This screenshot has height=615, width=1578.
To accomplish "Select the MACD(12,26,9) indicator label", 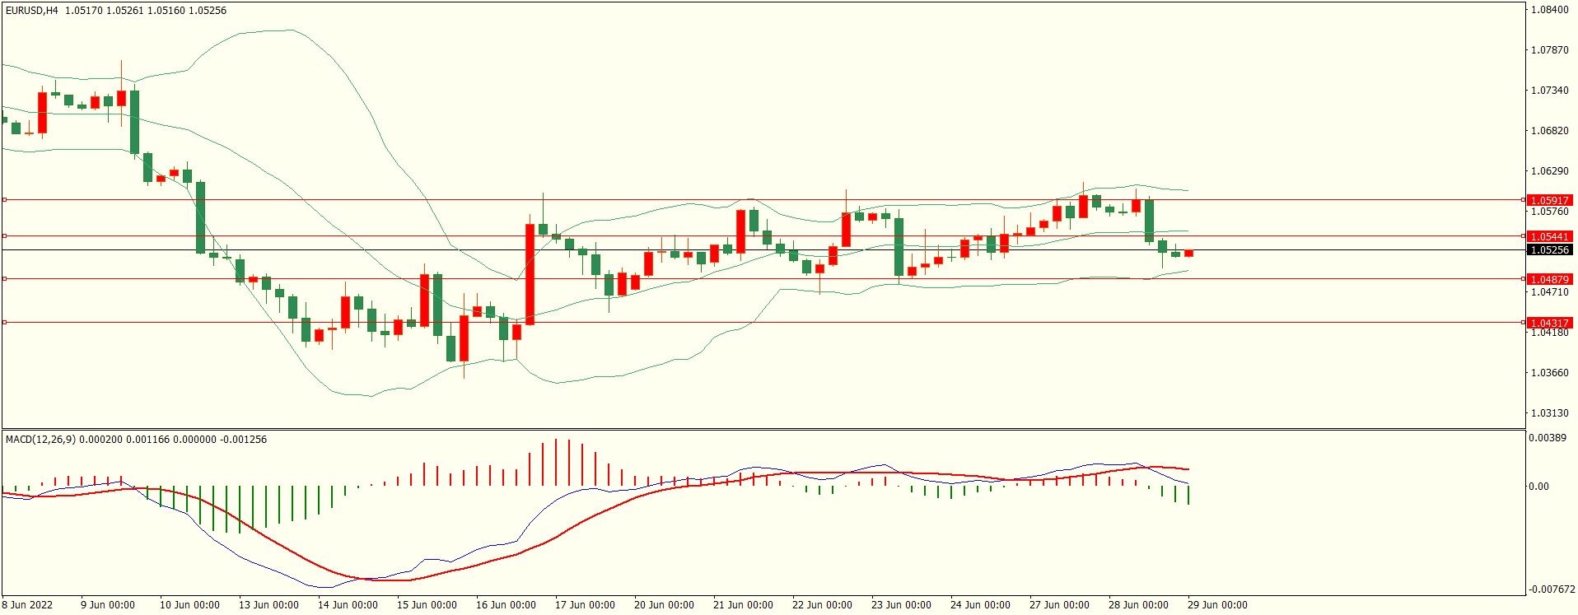I will (x=40, y=439).
